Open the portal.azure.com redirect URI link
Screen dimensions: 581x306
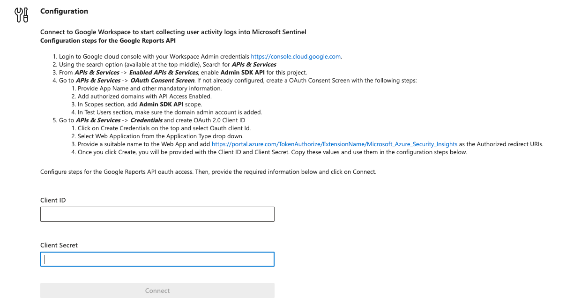tap(334, 144)
